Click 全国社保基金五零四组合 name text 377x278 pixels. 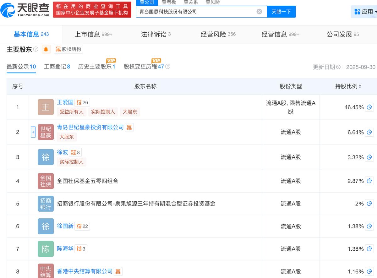(x=87, y=181)
